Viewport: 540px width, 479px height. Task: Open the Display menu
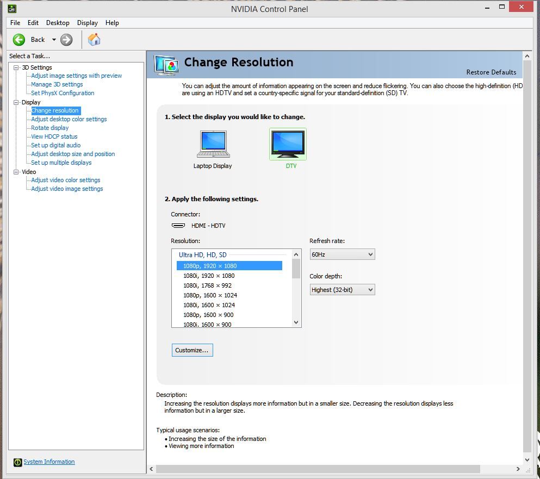click(x=88, y=23)
